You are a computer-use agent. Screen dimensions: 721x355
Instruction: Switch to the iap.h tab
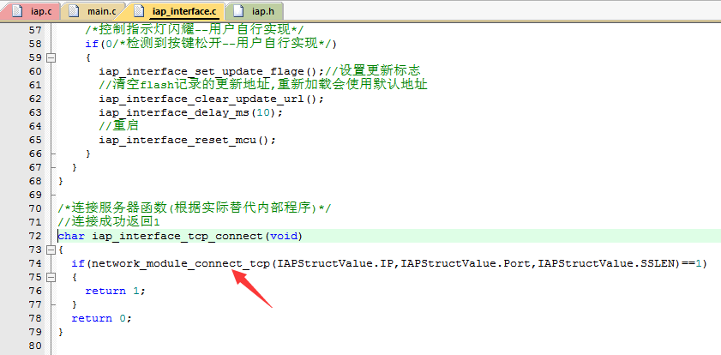click(x=255, y=11)
